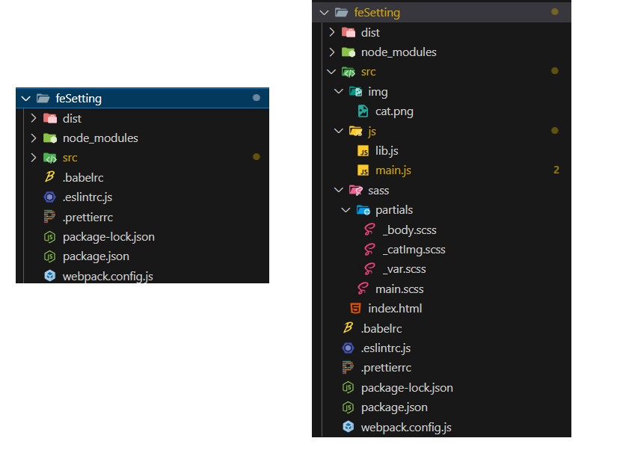Click HTML5 icon beside index.html
Screen dimensions: 617x450
coord(355,308)
